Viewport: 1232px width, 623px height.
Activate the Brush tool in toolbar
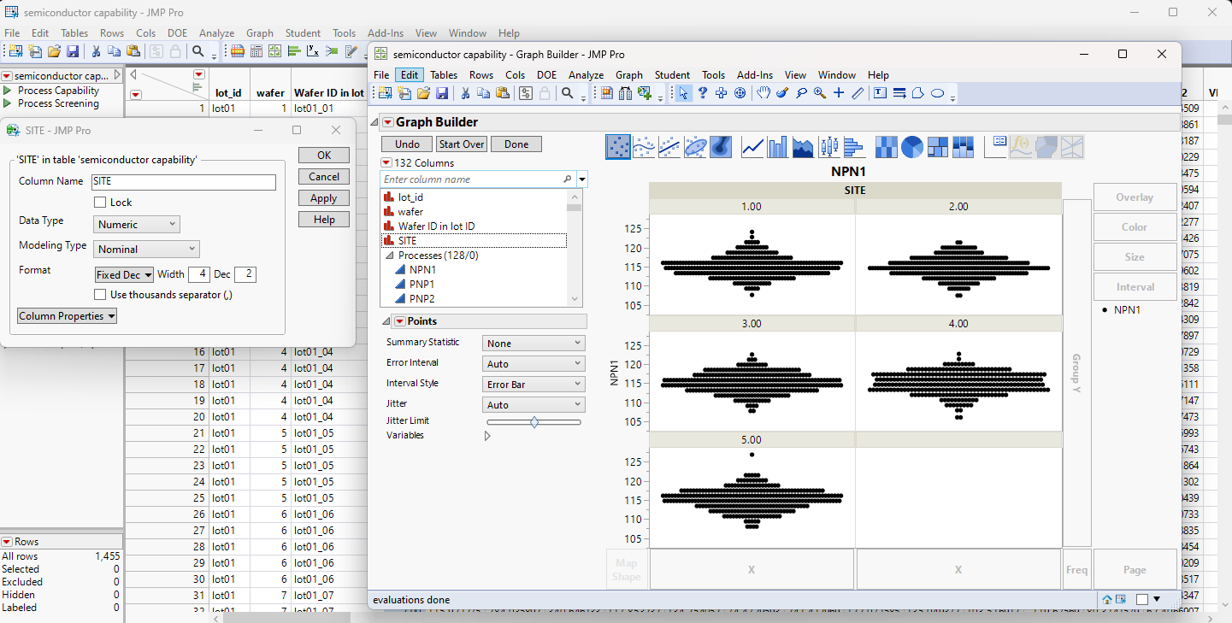coord(781,93)
